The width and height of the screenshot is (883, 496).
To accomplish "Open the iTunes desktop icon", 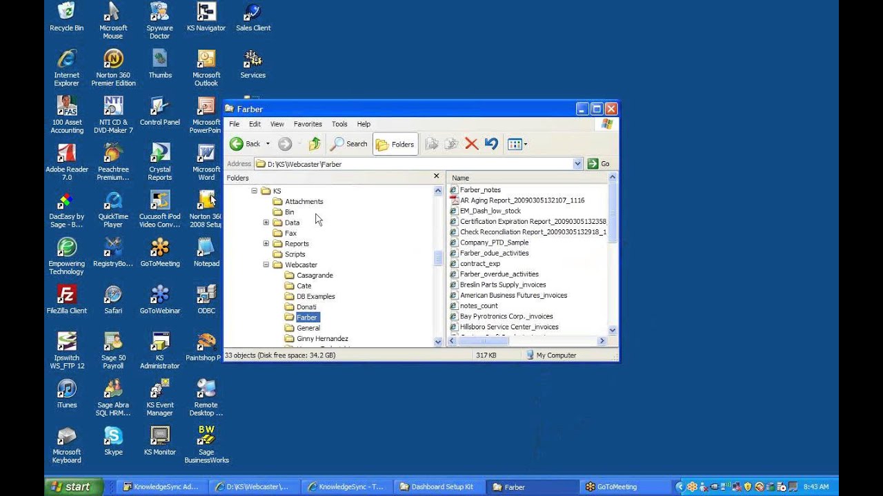I will click(66, 394).
